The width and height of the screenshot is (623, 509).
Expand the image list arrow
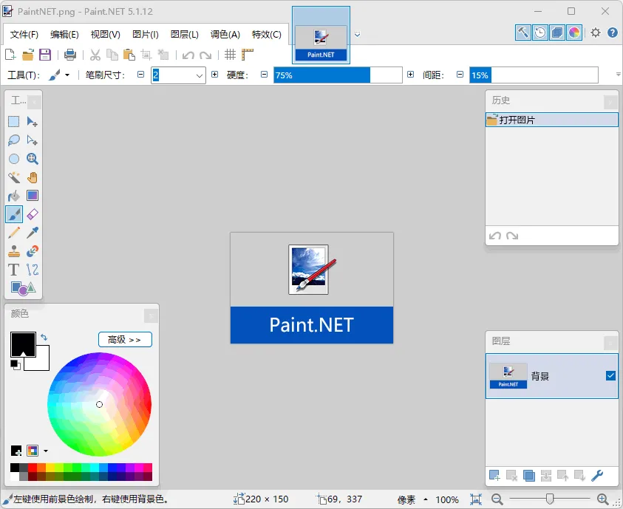[x=357, y=34]
